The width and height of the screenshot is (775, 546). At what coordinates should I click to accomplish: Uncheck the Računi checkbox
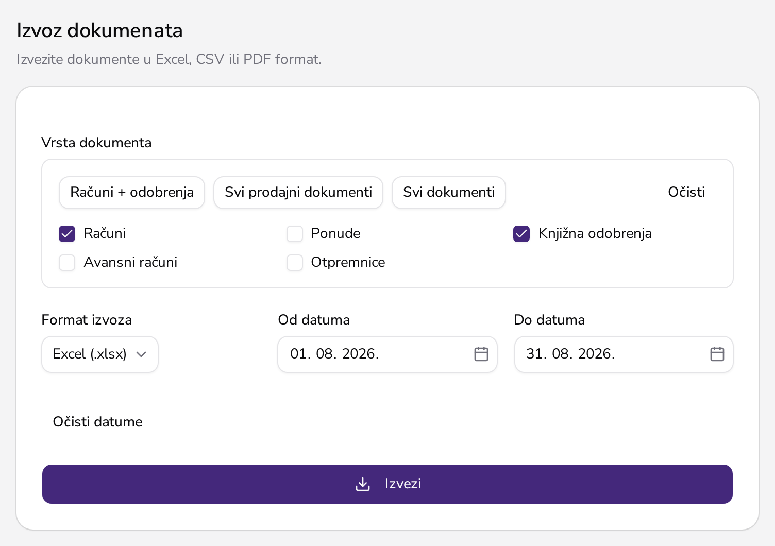click(67, 234)
